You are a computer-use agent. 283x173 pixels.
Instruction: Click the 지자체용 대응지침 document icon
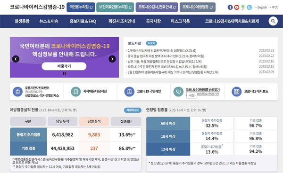75,92
